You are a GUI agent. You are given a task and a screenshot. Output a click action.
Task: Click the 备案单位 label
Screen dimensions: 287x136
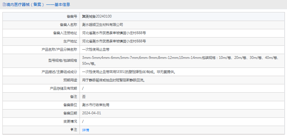pyautogui.click(x=70, y=105)
